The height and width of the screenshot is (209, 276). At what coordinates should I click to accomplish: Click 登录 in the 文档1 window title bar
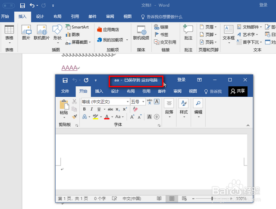pyautogui.click(x=263, y=5)
